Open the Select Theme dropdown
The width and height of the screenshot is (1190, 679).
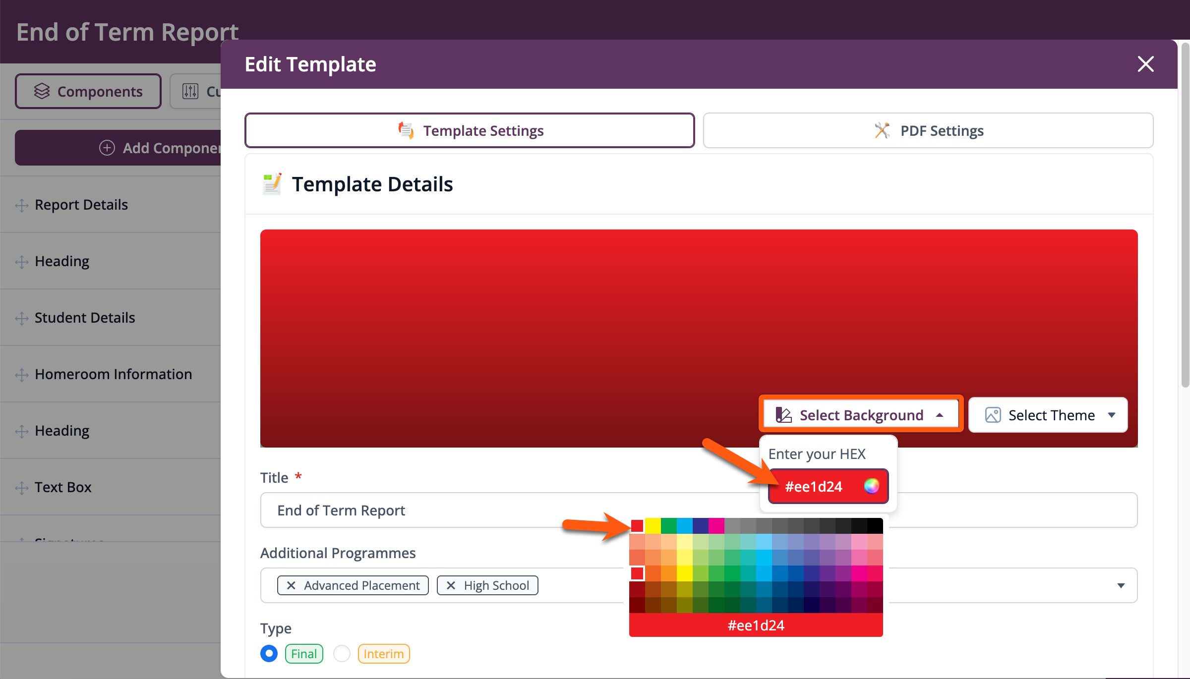[1048, 415]
